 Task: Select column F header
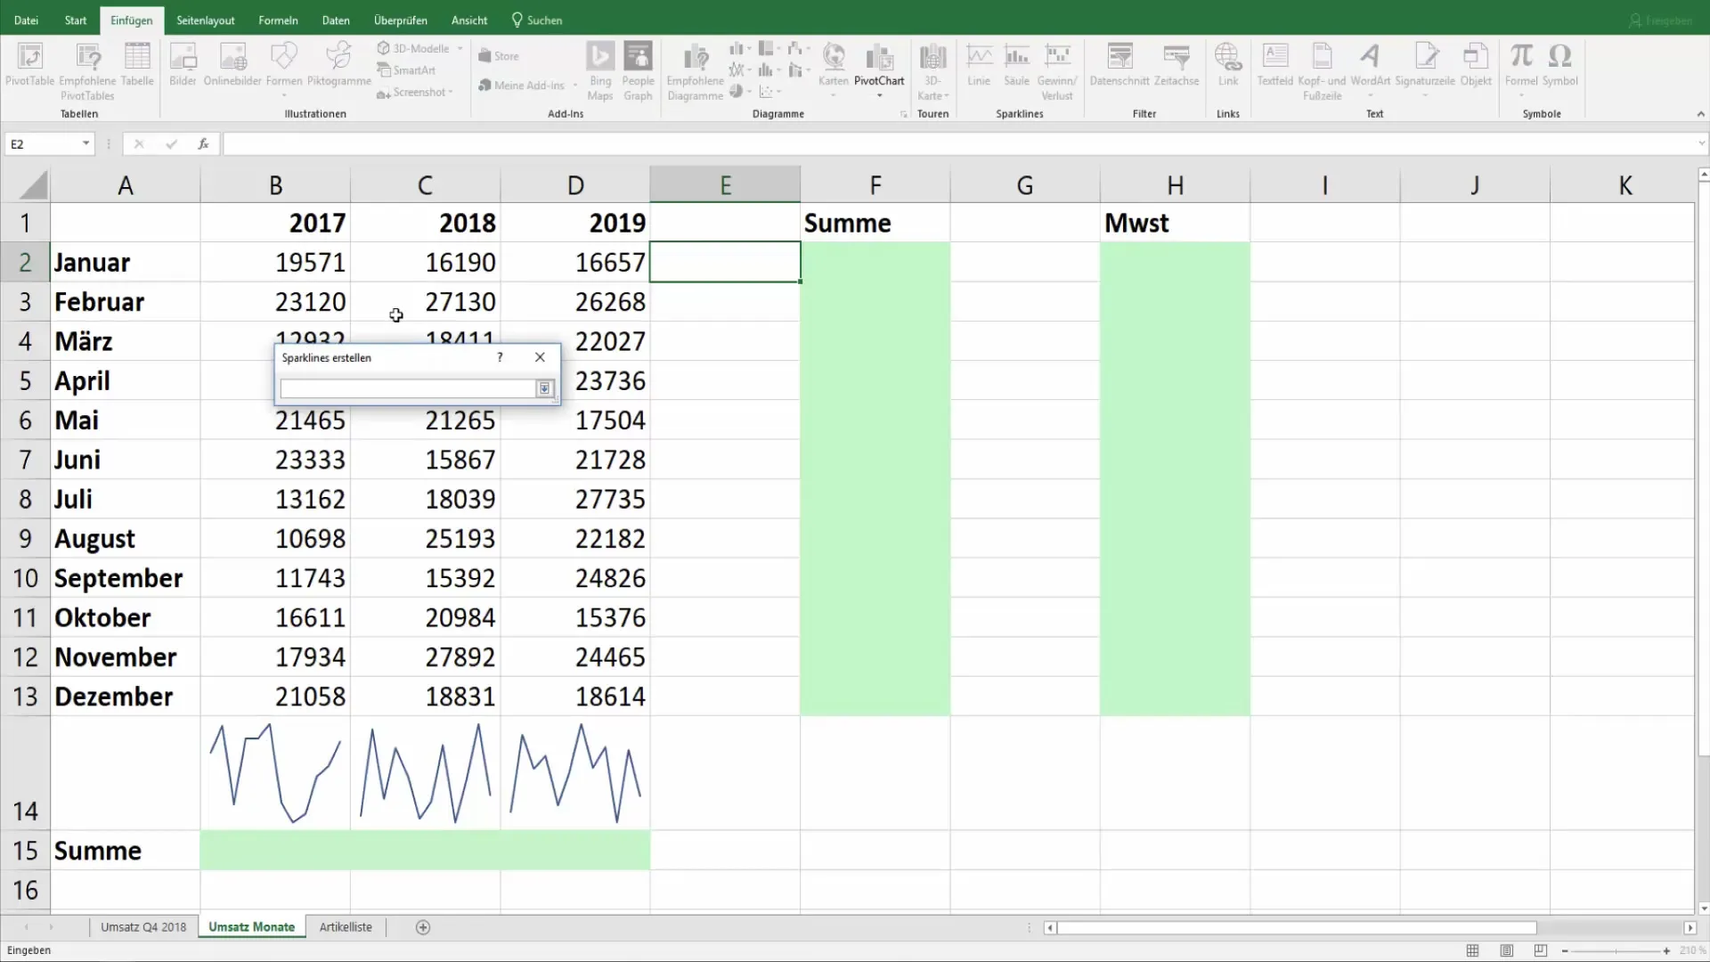point(875,185)
